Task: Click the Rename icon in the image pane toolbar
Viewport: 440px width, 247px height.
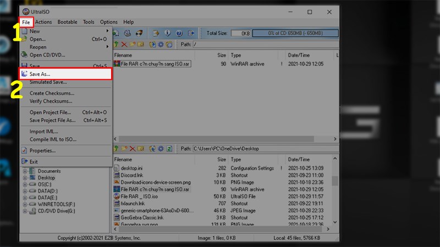Action: pos(141,44)
